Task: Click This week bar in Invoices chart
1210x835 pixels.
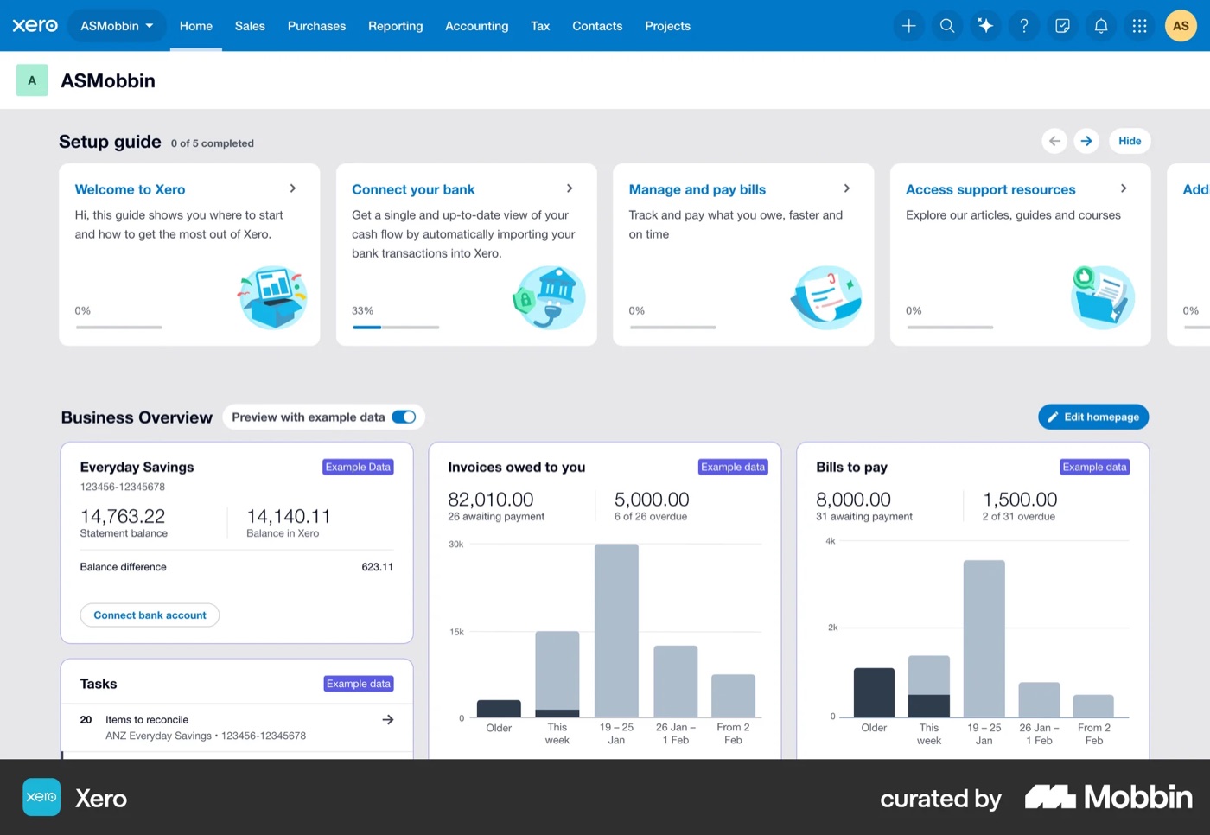Action: (x=557, y=674)
